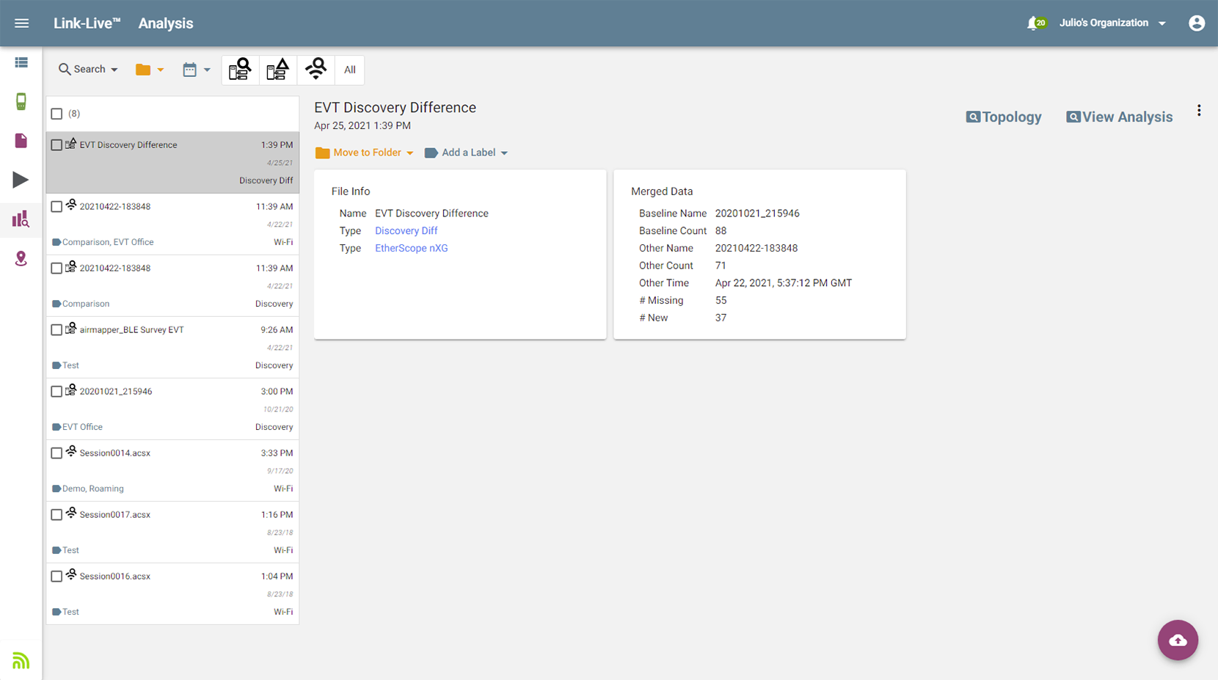Open the account profile icon
Viewport: 1218px width, 680px height.
click(x=1197, y=23)
